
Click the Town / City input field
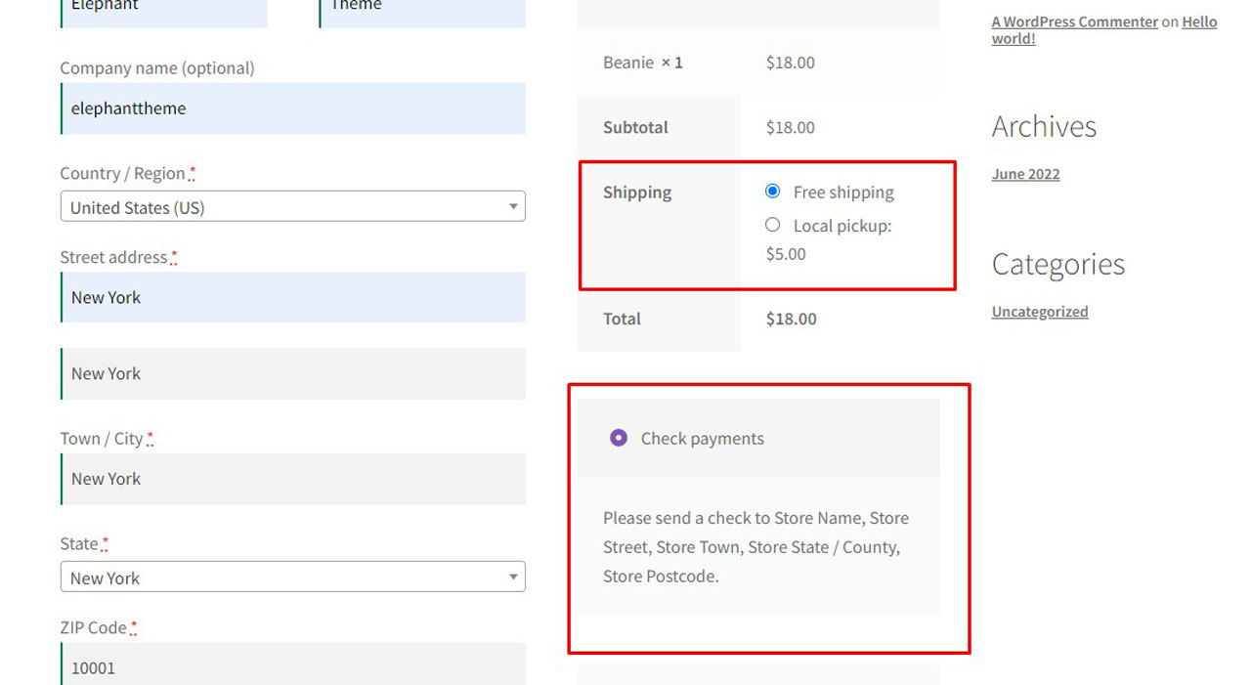click(292, 479)
